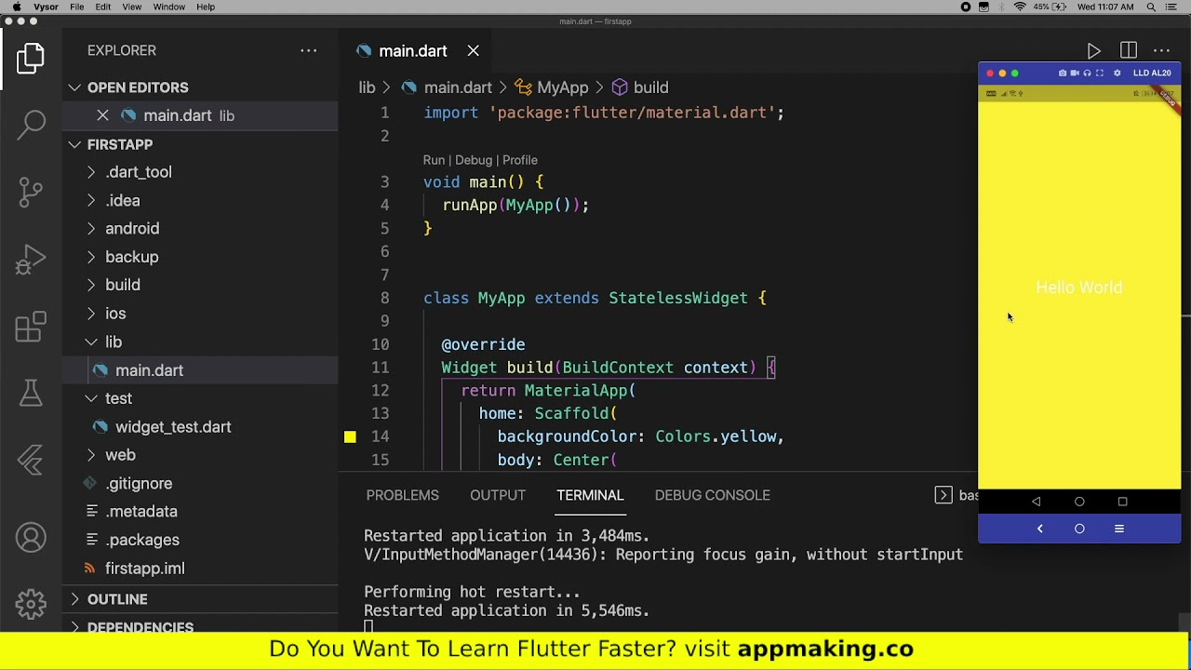Image resolution: width=1191 pixels, height=670 pixels.
Task: Open the Run and Debug view
Action: pos(31,260)
